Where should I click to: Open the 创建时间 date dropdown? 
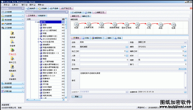pos(185,92)
